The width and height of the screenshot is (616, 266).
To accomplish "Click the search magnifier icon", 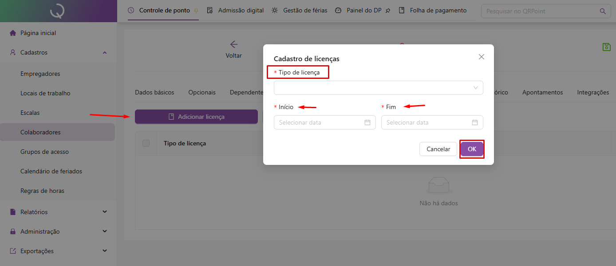I will click(x=602, y=11).
